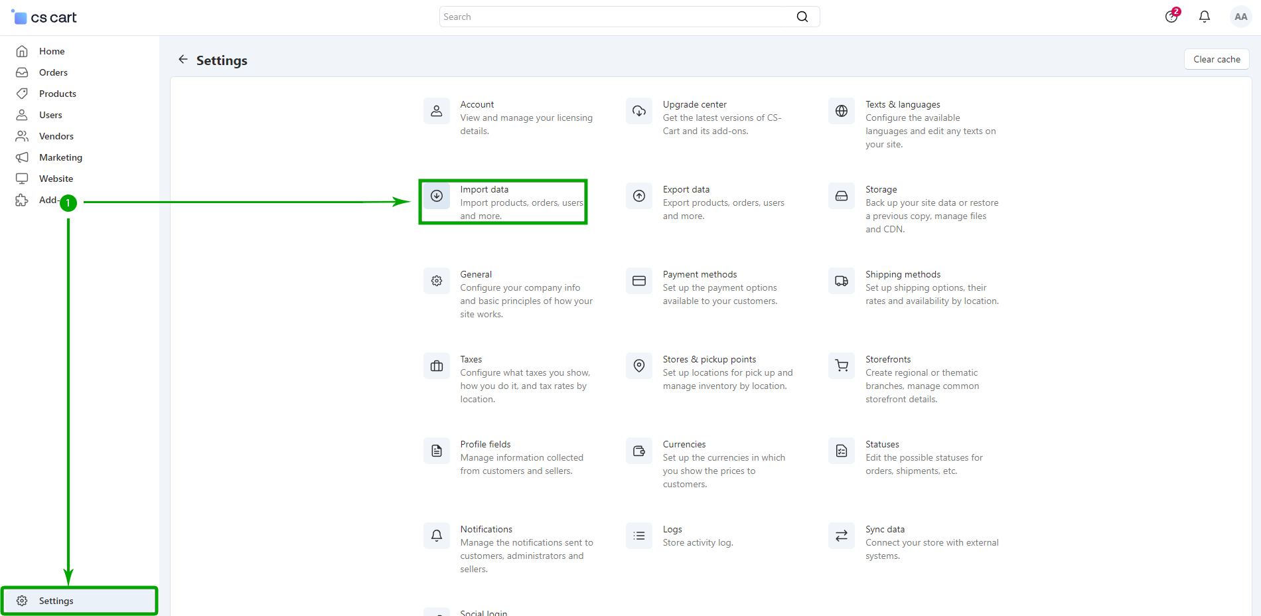Click the quick start progress icon with badge
Viewport: 1261px width, 616px height.
[1171, 17]
